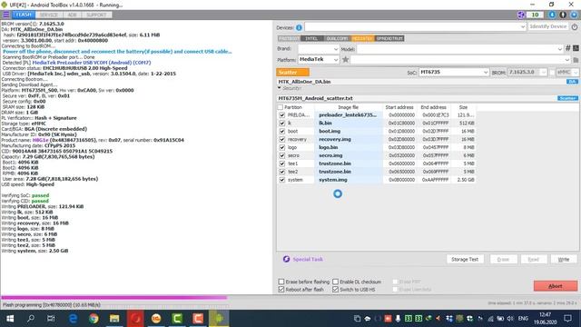The height and width of the screenshot is (327, 581).
Task: Click the green C app taskbar icon
Action: click(x=177, y=319)
